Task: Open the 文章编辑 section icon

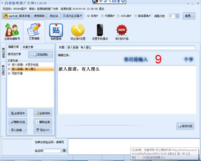Action: [x=34, y=32]
